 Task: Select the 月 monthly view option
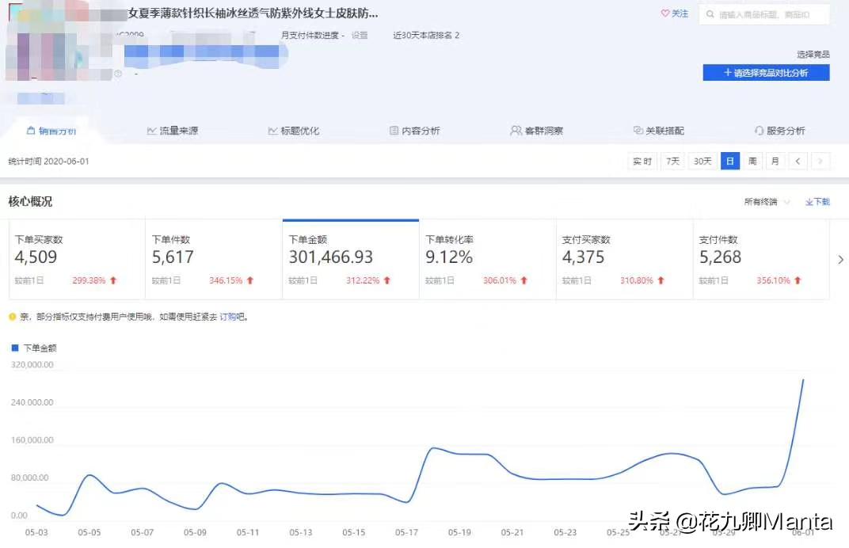point(775,161)
